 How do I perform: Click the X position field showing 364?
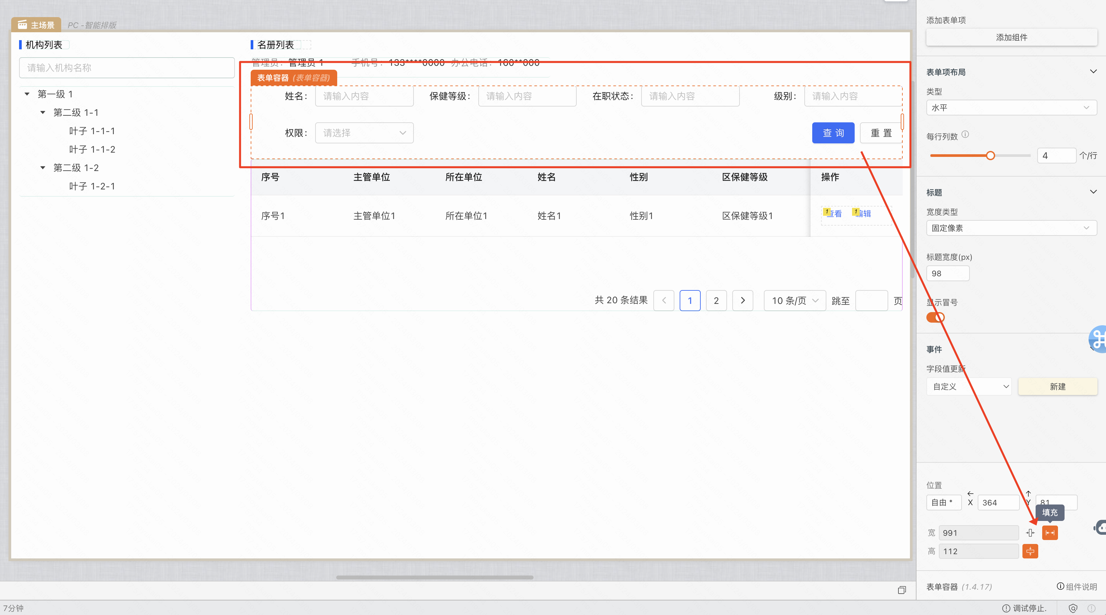coord(998,502)
